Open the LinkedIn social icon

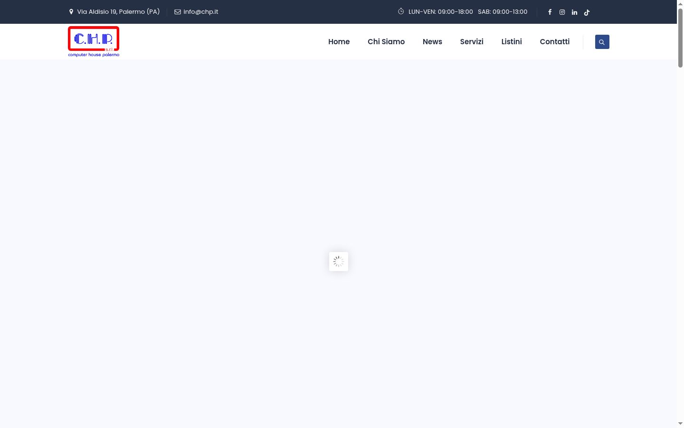coord(574,12)
